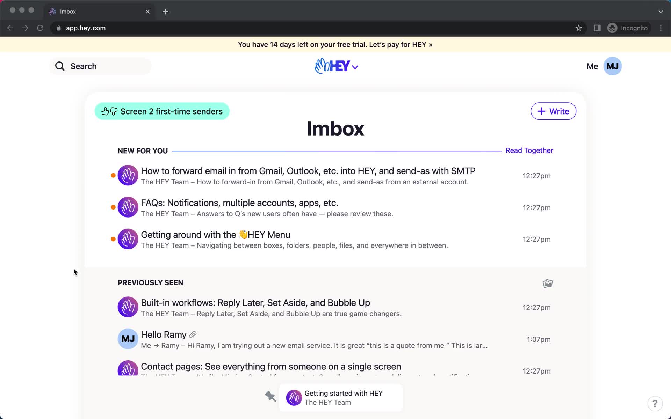This screenshot has width=671, height=419.
Task: Expand the tab search chevron in the title bar
Action: tap(661, 12)
